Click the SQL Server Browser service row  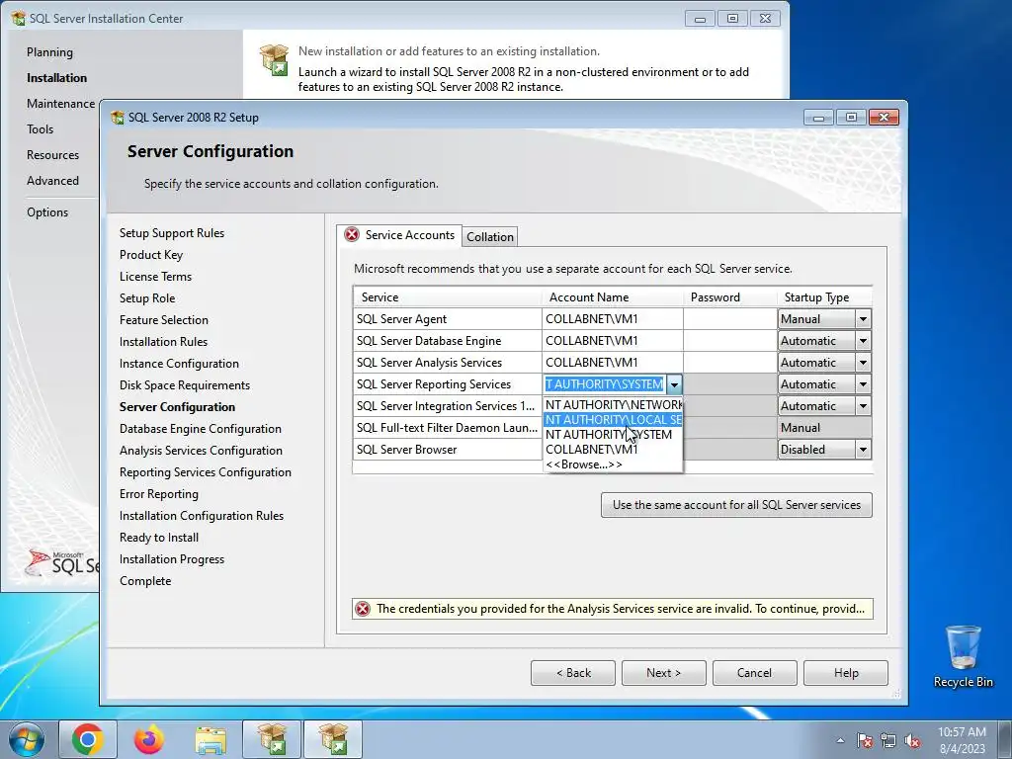coord(448,450)
